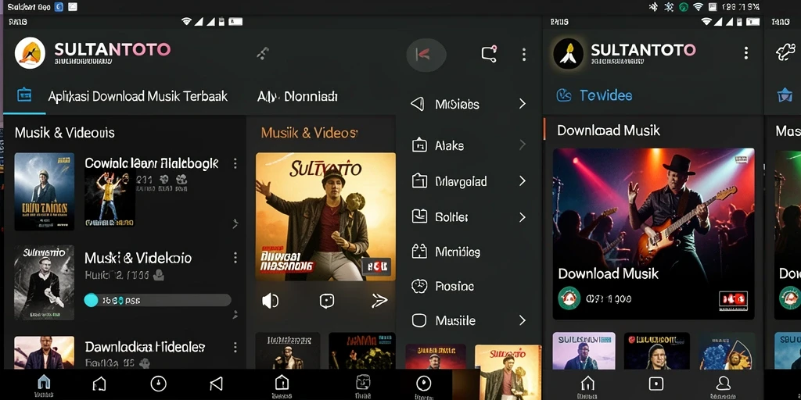Image resolution: width=801 pixels, height=400 pixels.
Task: Open the Tewidee tab in the right panel
Action: click(606, 95)
